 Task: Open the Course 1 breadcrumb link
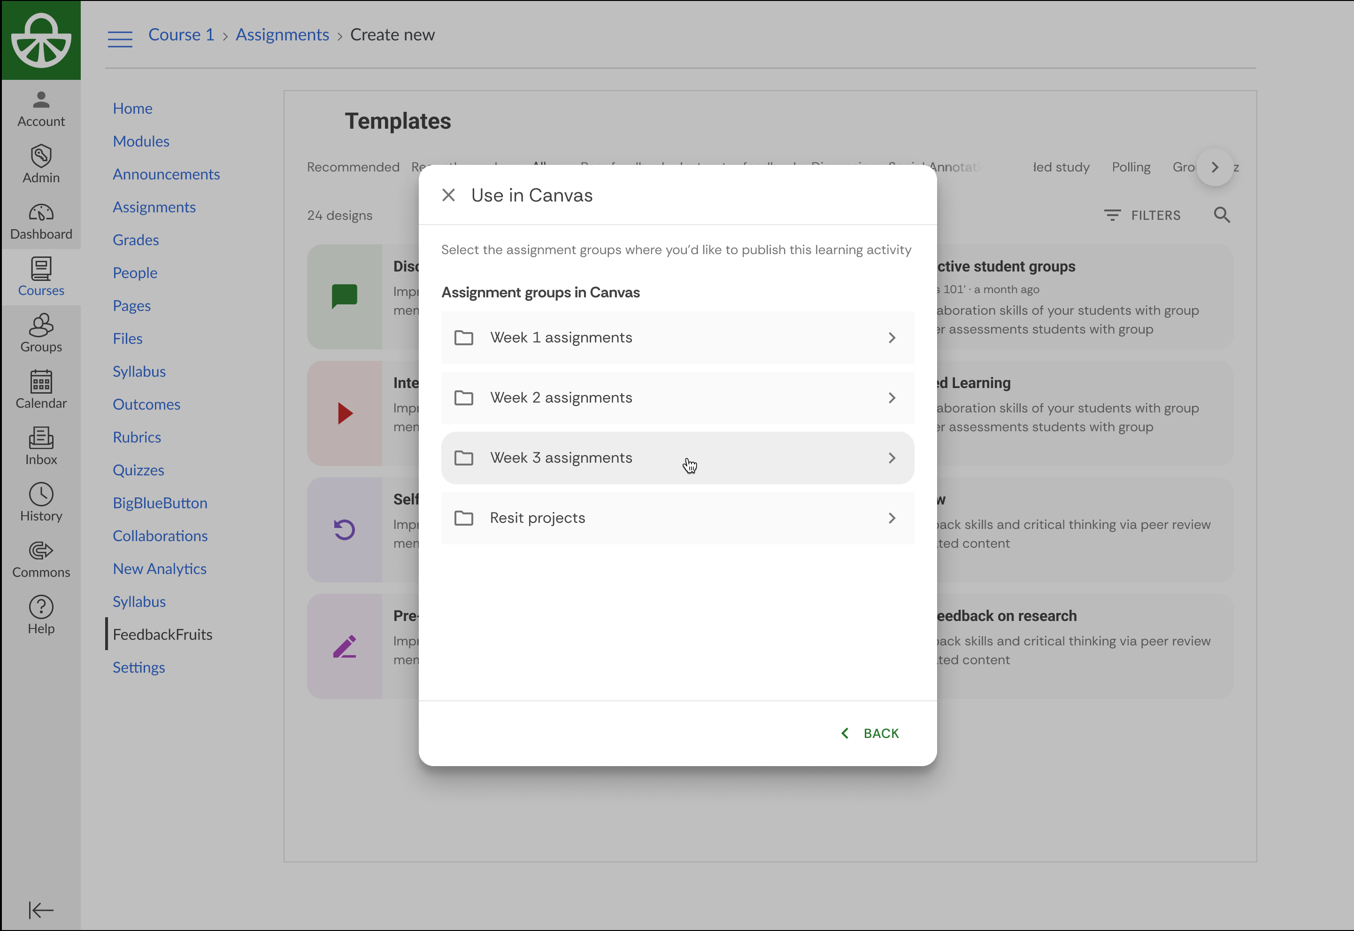(x=181, y=34)
